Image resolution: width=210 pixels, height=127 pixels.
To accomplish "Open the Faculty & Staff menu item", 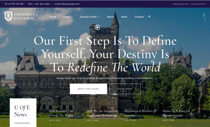I will (88, 17).
